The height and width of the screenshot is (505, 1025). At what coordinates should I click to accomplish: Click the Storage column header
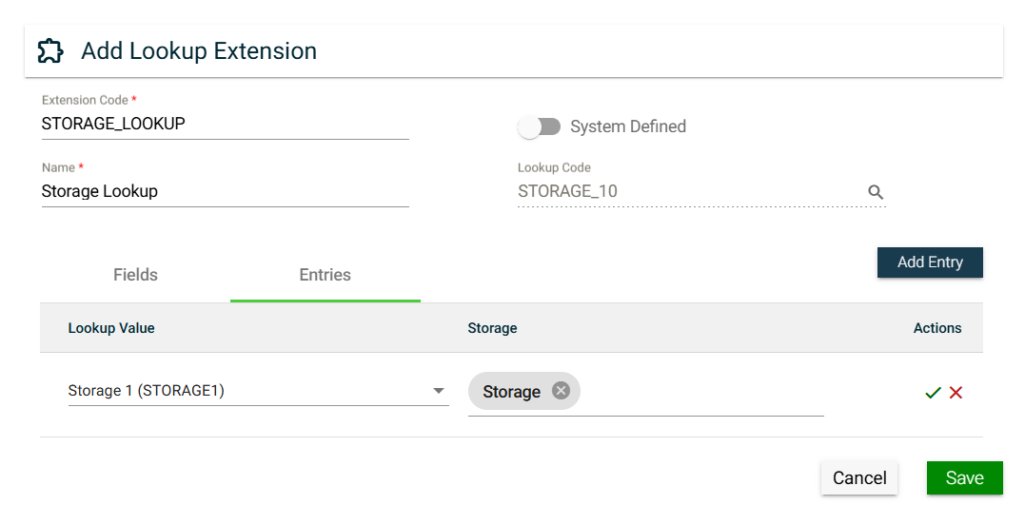492,328
